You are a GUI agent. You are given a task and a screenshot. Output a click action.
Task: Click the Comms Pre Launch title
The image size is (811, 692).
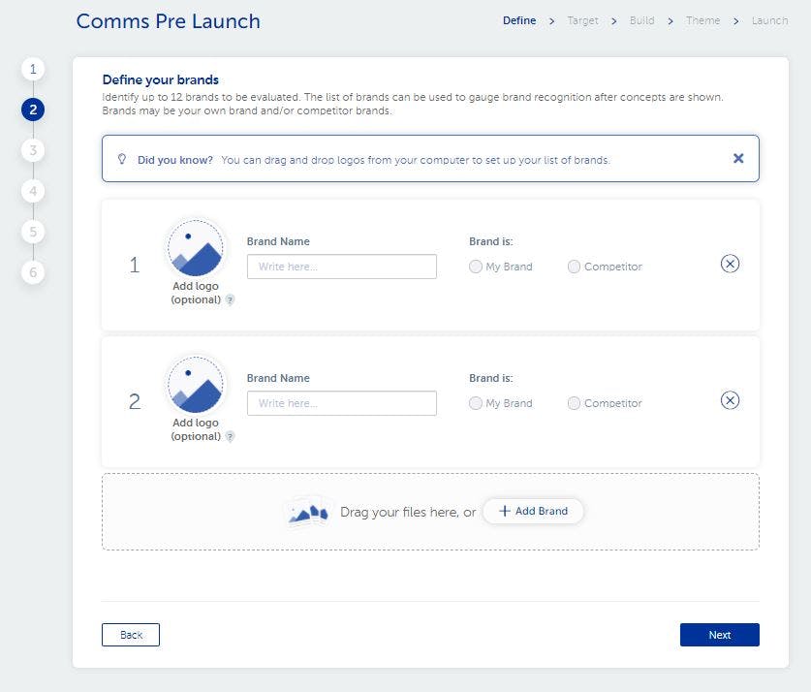[168, 21]
